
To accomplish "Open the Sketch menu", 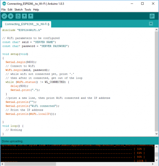I will click(x=18, y=10).
